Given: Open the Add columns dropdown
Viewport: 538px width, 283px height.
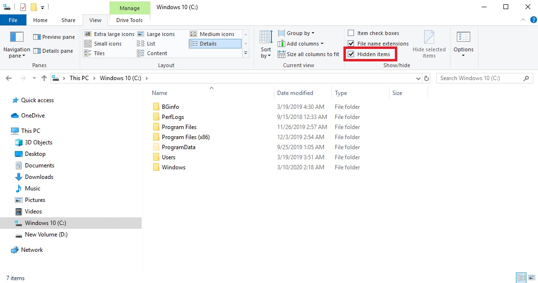Looking at the screenshot, I should tap(301, 43).
